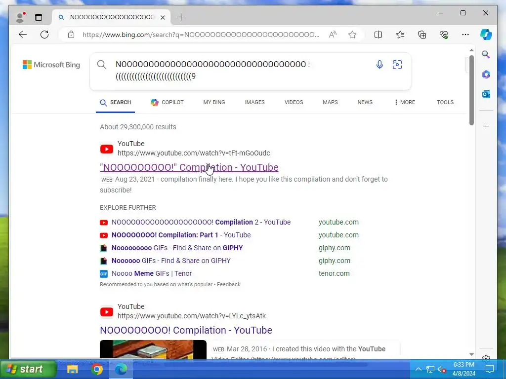Open NOOOOO! Compilation 2 - YouTube link
Image resolution: width=506 pixels, height=379 pixels.
(x=201, y=223)
